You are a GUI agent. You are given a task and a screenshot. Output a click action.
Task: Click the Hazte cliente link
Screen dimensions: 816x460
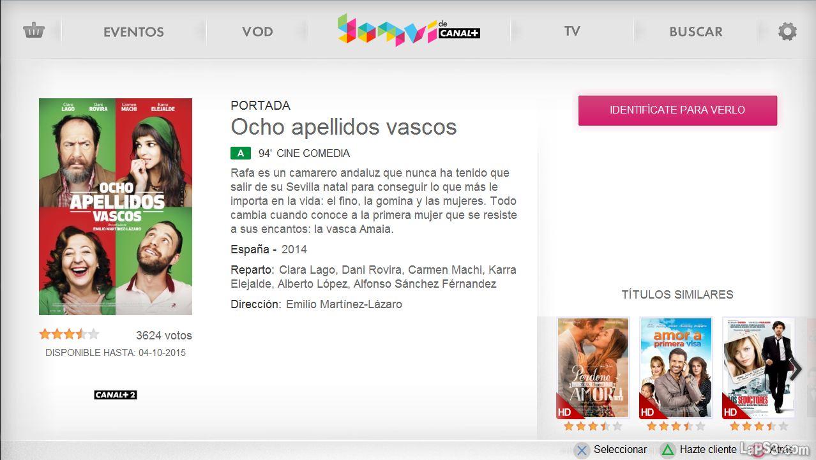point(708,450)
